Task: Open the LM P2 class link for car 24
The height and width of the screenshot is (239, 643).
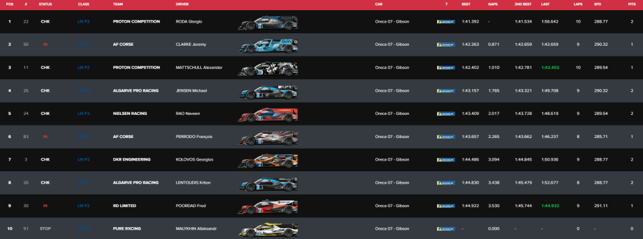Action: click(84, 114)
